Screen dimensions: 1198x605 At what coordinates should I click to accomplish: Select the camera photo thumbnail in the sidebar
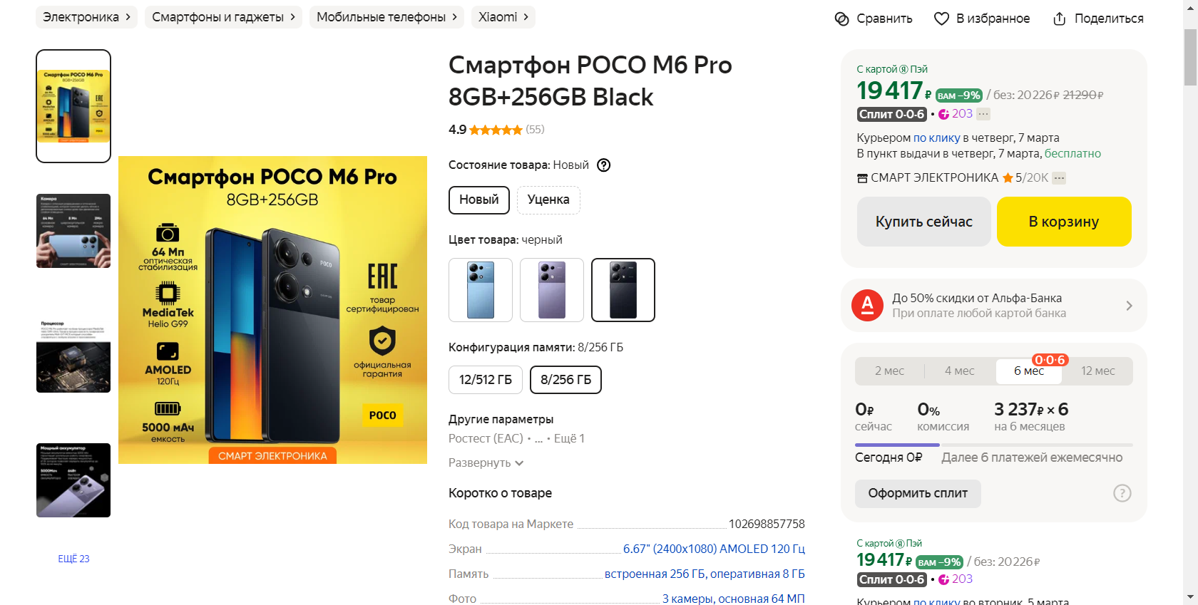73,230
